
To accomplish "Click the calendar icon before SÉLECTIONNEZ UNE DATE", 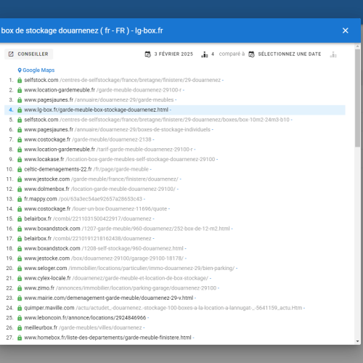I will pyautogui.click(x=251, y=54).
